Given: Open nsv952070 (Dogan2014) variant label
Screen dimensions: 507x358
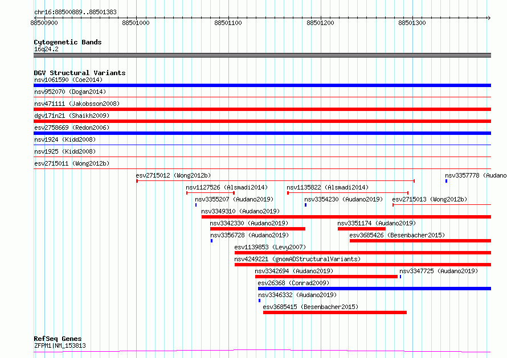Looking at the screenshot, I should point(70,92).
